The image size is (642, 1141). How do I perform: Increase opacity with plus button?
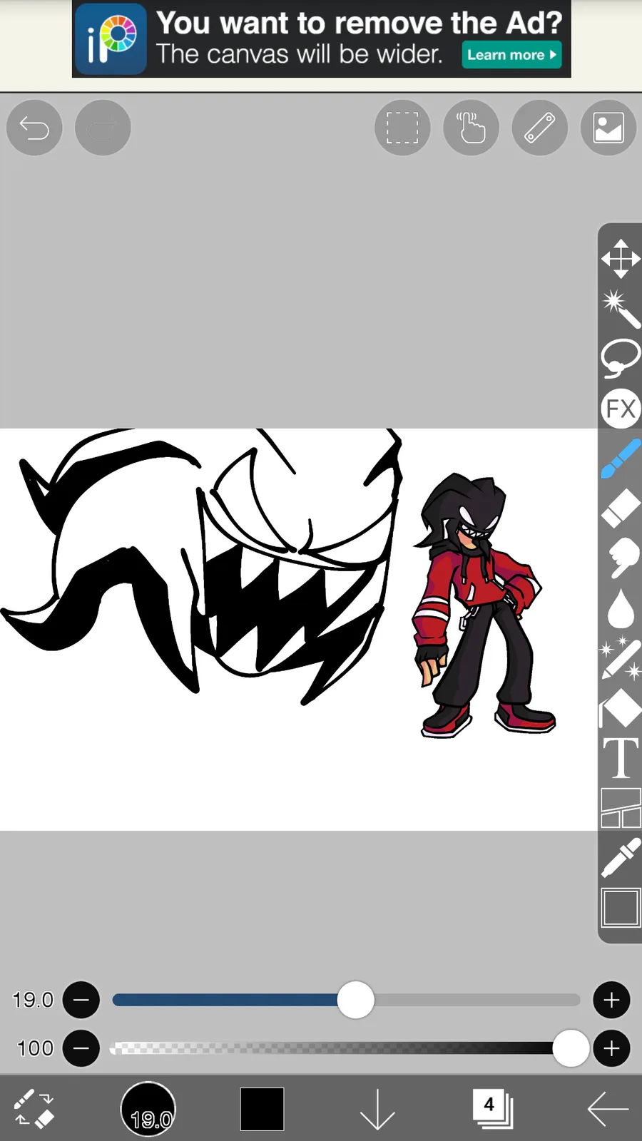click(611, 1048)
